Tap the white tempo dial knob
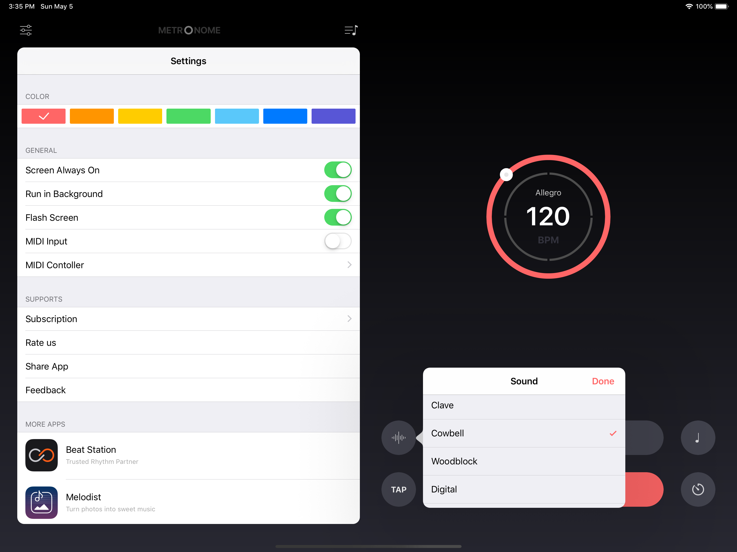The image size is (737, 552). point(506,174)
